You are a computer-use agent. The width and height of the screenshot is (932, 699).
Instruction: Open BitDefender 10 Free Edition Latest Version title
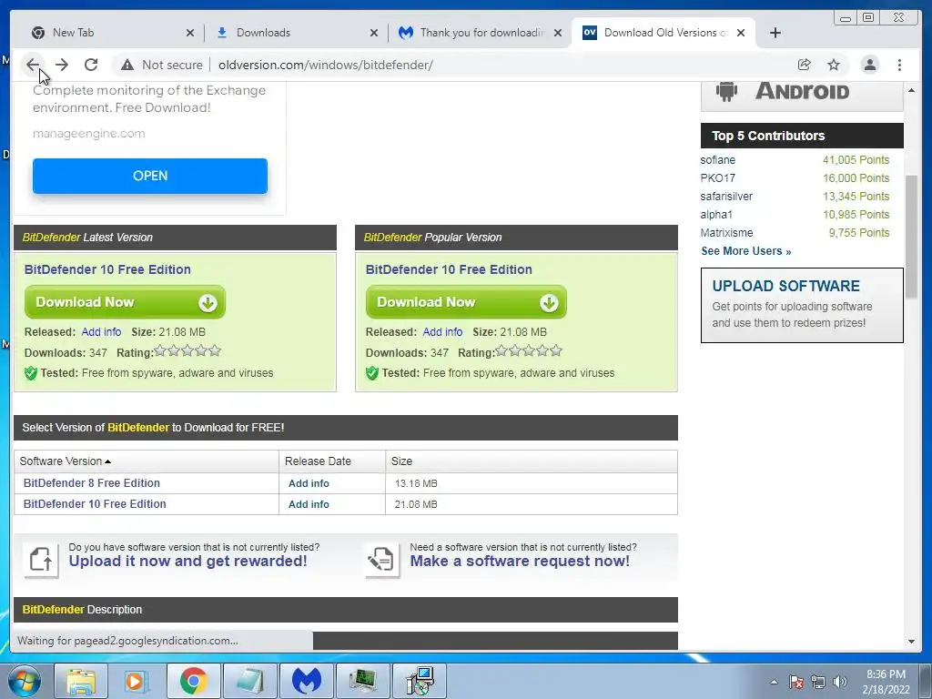tap(107, 269)
